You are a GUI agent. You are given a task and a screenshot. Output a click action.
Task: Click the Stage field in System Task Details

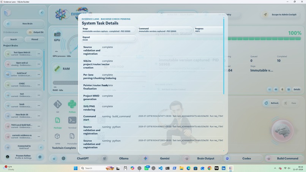click(x=109, y=30)
